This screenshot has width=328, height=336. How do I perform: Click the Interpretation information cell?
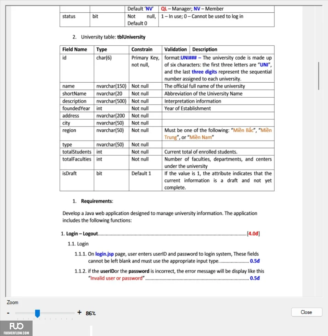point(218,101)
